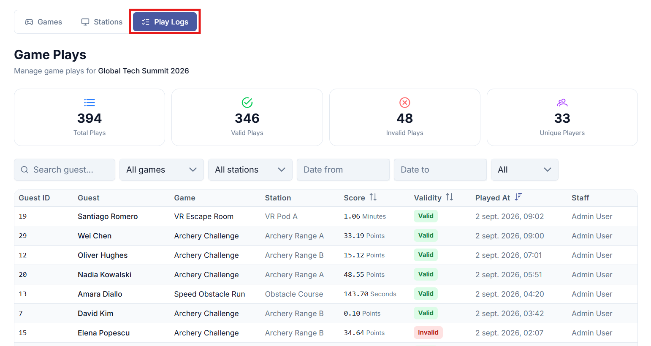The image size is (651, 346).
Task: Click the VR Pod A station cell
Action: (x=281, y=216)
